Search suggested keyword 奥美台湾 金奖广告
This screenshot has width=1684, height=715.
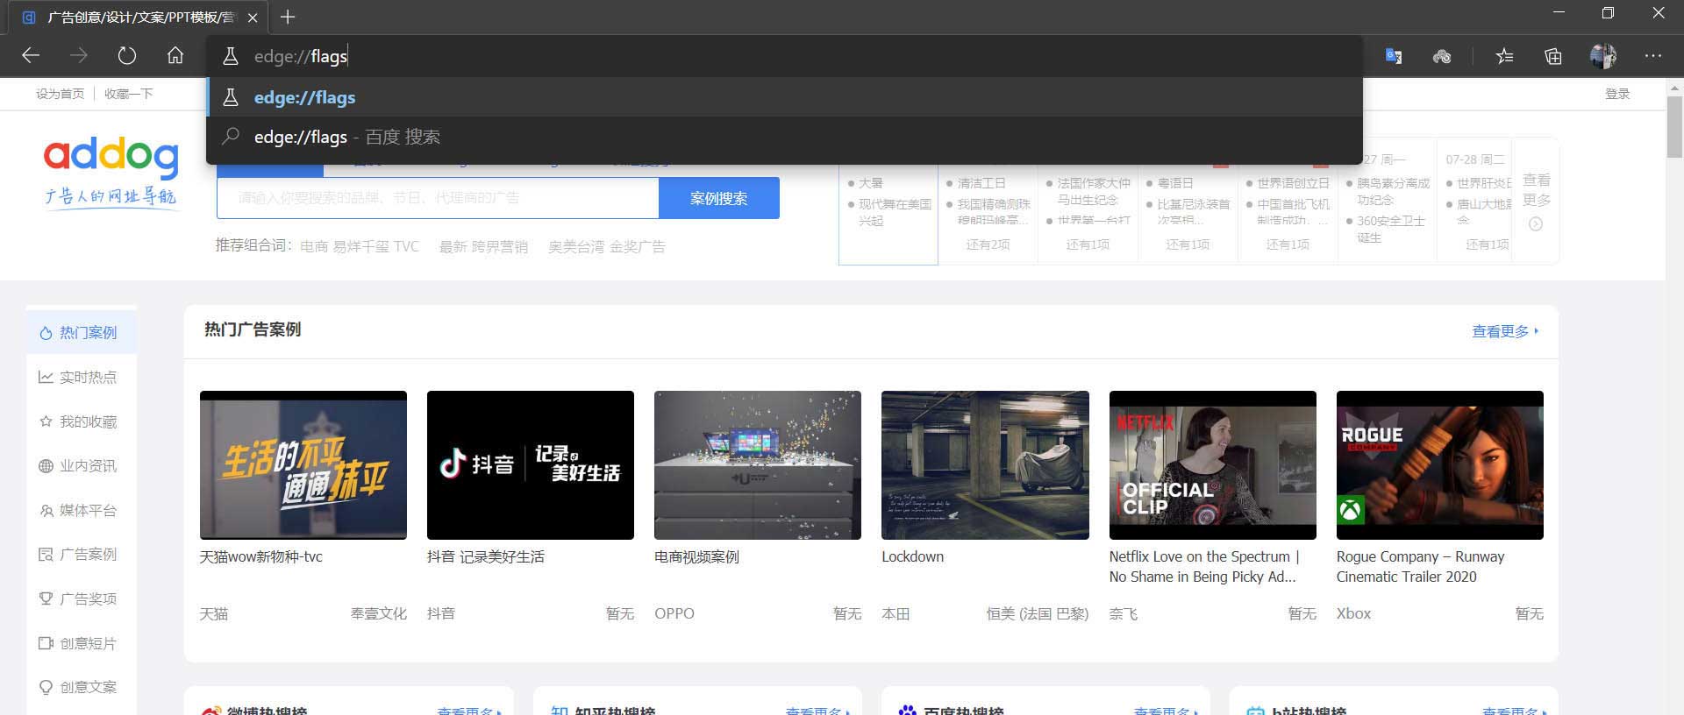(606, 247)
